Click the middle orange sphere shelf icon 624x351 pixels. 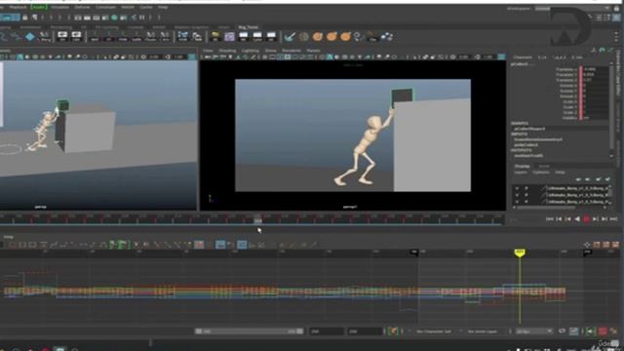coord(331,37)
